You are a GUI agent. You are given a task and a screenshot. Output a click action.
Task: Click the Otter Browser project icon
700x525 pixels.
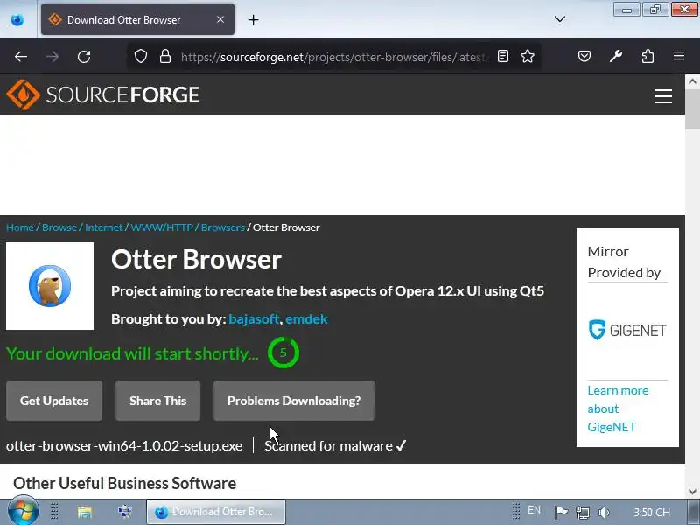[x=50, y=286]
